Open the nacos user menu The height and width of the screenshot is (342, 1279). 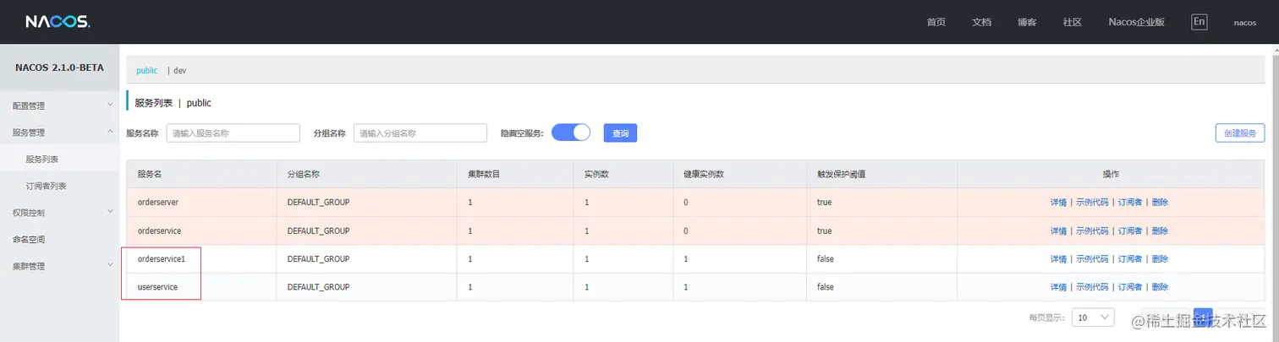1244,23
